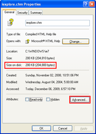Click the greyed-out Apply button
Screen dimensions: 96x134
pyautogui.click(x=84, y=128)
